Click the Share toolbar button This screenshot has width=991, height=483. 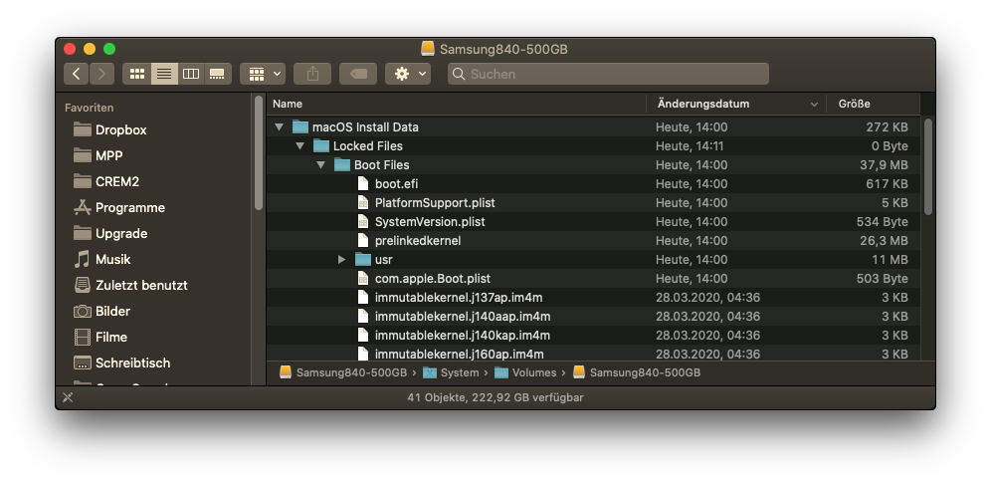[312, 74]
